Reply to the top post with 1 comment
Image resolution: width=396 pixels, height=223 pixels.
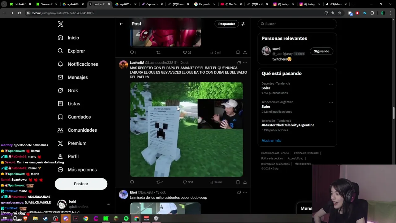tap(133, 52)
